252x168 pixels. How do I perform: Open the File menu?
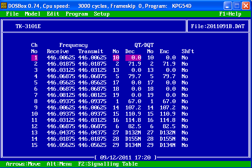pyautogui.click(x=12, y=14)
